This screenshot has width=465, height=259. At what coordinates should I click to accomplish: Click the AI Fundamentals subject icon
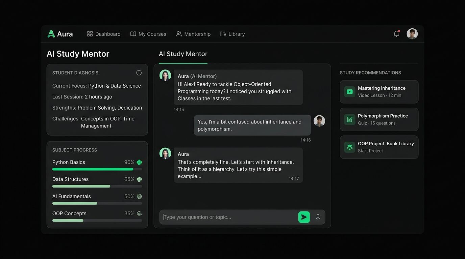(x=139, y=197)
